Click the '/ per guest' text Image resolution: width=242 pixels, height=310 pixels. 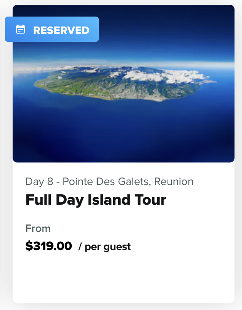104,247
